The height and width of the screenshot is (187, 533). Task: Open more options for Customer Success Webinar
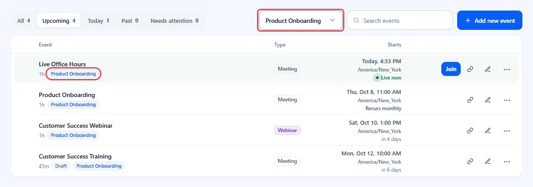[x=507, y=130]
